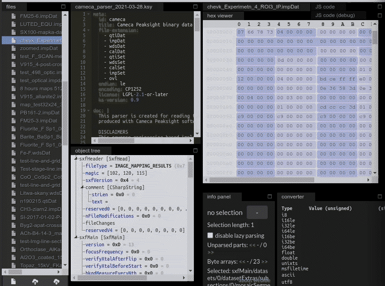This screenshot has height=286, width=385.
Task: Click the cloud upload icon in files panel
Action: coord(35,281)
